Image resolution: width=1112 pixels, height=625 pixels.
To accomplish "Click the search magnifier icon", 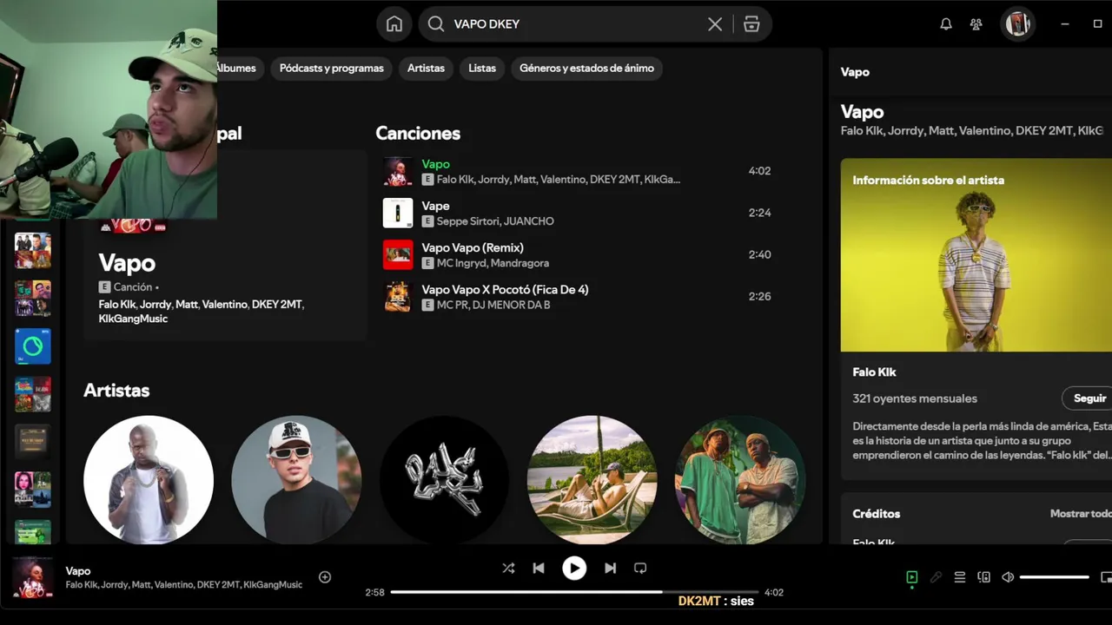I will [x=436, y=24].
